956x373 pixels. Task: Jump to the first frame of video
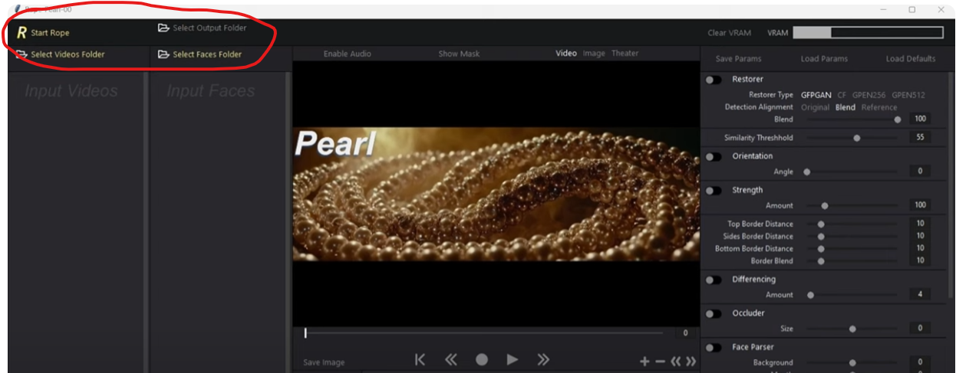tap(420, 360)
